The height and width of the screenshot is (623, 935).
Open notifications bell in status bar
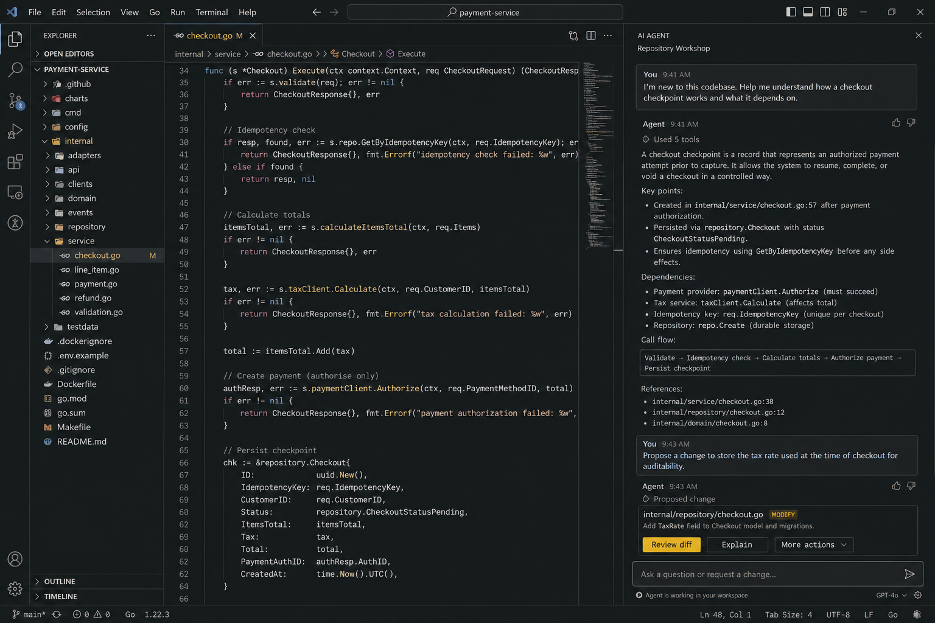917,614
